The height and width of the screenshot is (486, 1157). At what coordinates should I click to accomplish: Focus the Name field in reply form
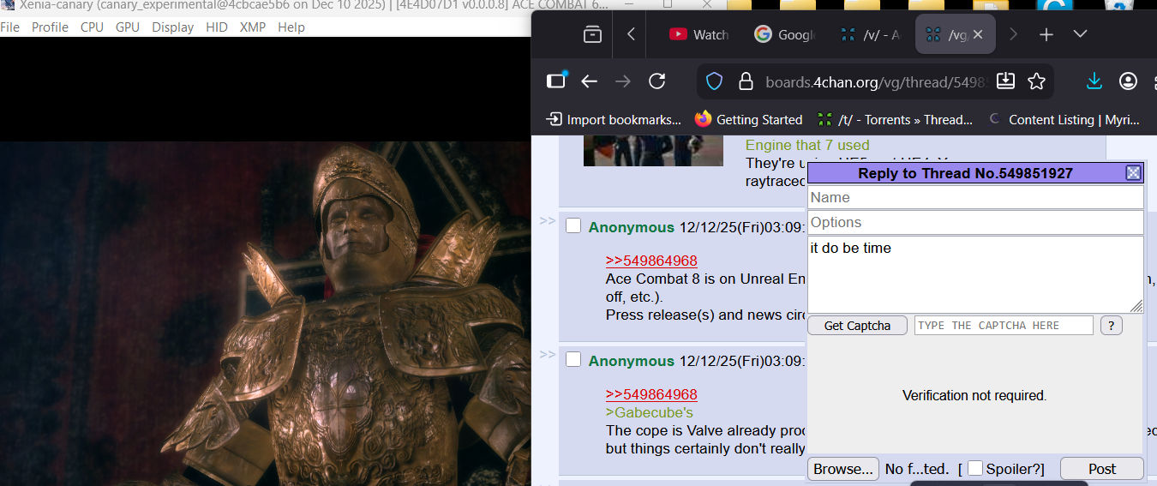click(x=975, y=197)
